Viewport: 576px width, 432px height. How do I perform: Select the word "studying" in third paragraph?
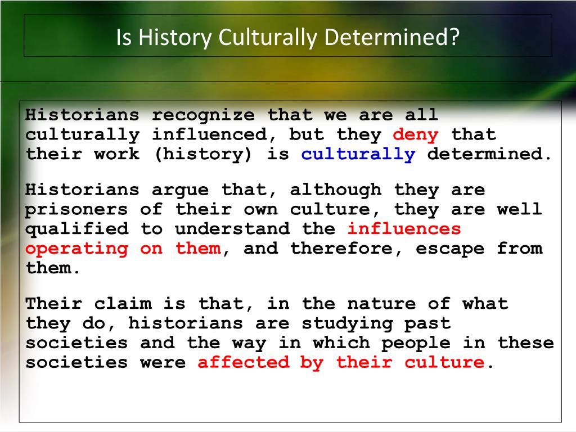[346, 324]
